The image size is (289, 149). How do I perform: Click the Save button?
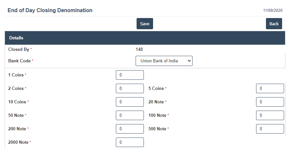pos(145,24)
